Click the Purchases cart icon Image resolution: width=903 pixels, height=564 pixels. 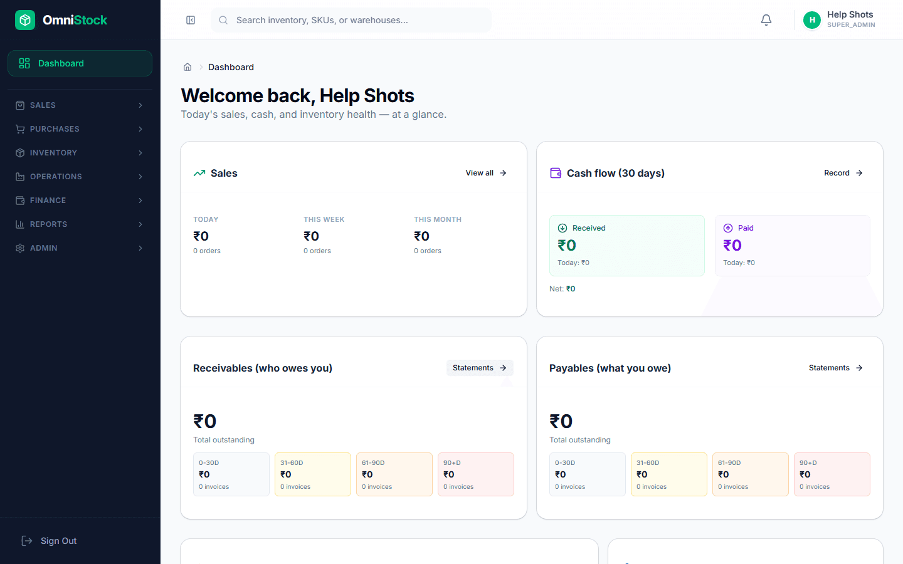point(20,129)
